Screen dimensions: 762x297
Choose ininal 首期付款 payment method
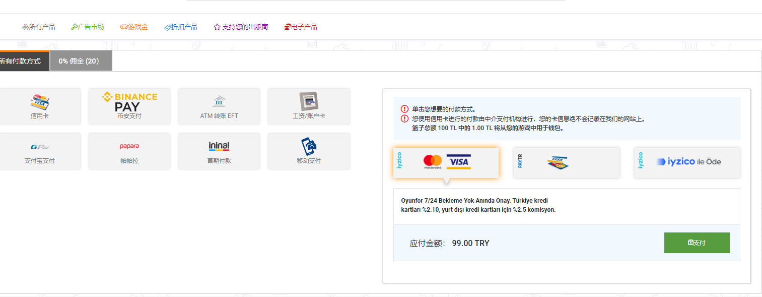click(219, 151)
